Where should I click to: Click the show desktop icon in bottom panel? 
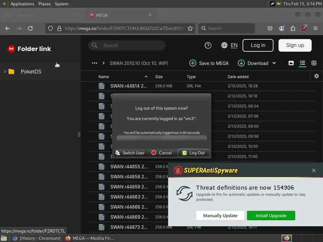(4, 238)
